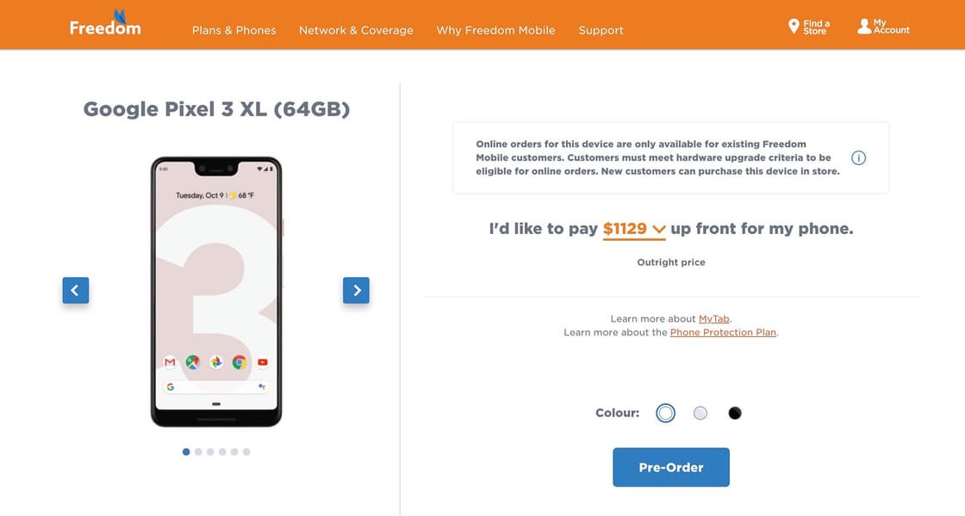
Task: Expand the $1129 upfront price dropdown
Action: point(634,229)
